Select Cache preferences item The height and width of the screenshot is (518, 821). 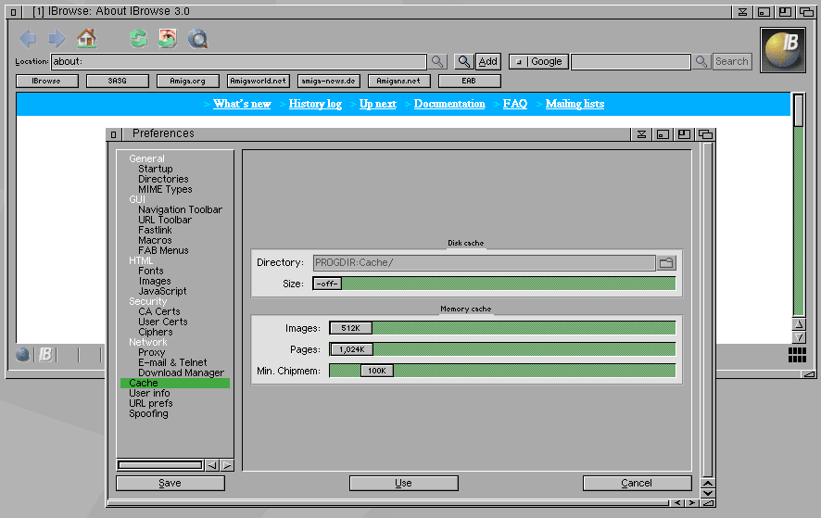click(x=175, y=383)
